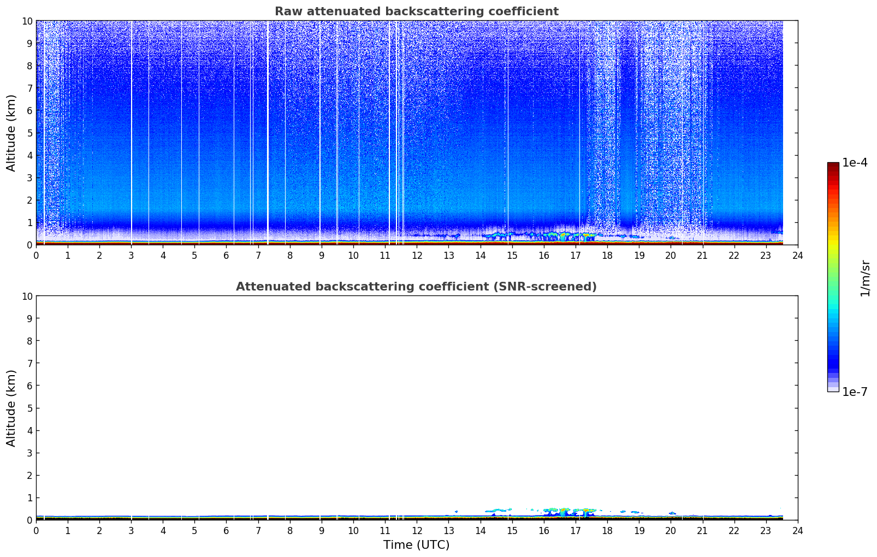The image size is (877, 557).
Task: Click the 24 hour tick on bottom plot
Action: pos(797,531)
